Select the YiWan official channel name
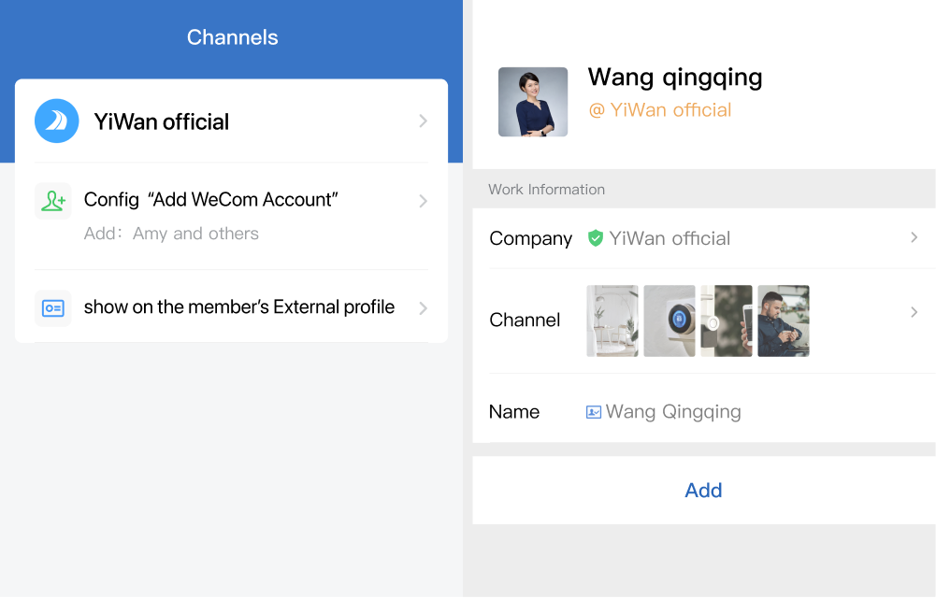The height and width of the screenshot is (598, 936). (x=161, y=122)
